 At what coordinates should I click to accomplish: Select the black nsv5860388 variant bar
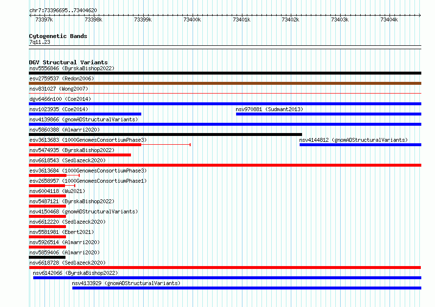coord(165,134)
